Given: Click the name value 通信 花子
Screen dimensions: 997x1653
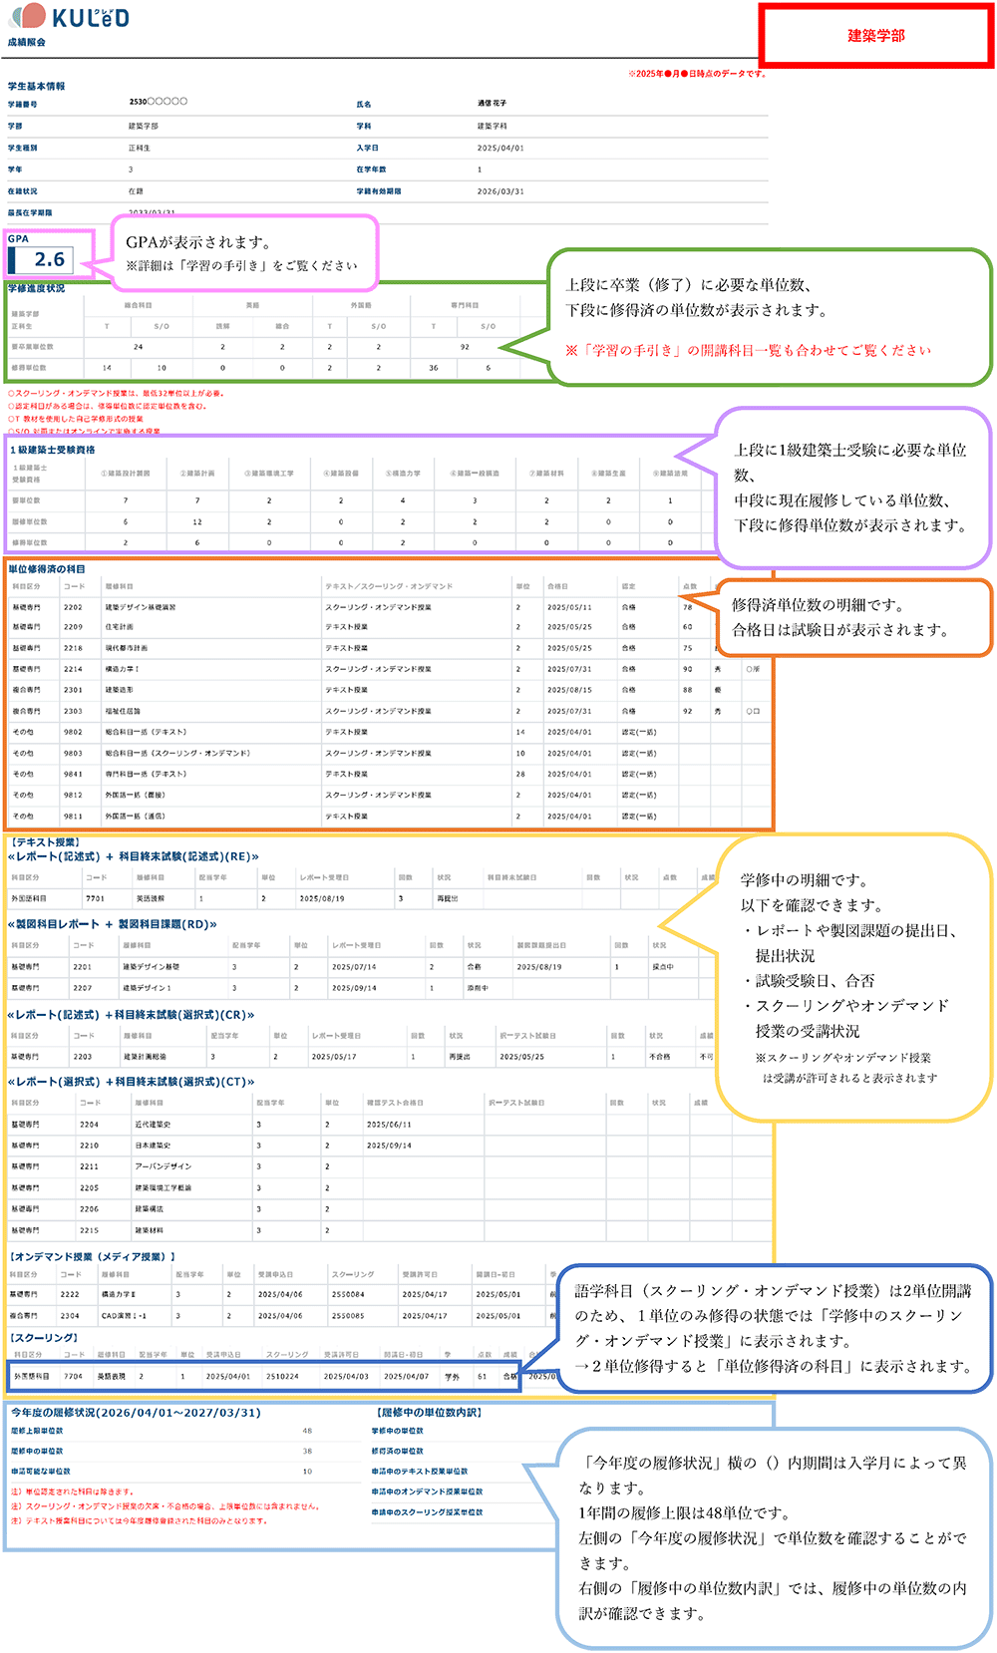Looking at the screenshot, I should tap(492, 103).
